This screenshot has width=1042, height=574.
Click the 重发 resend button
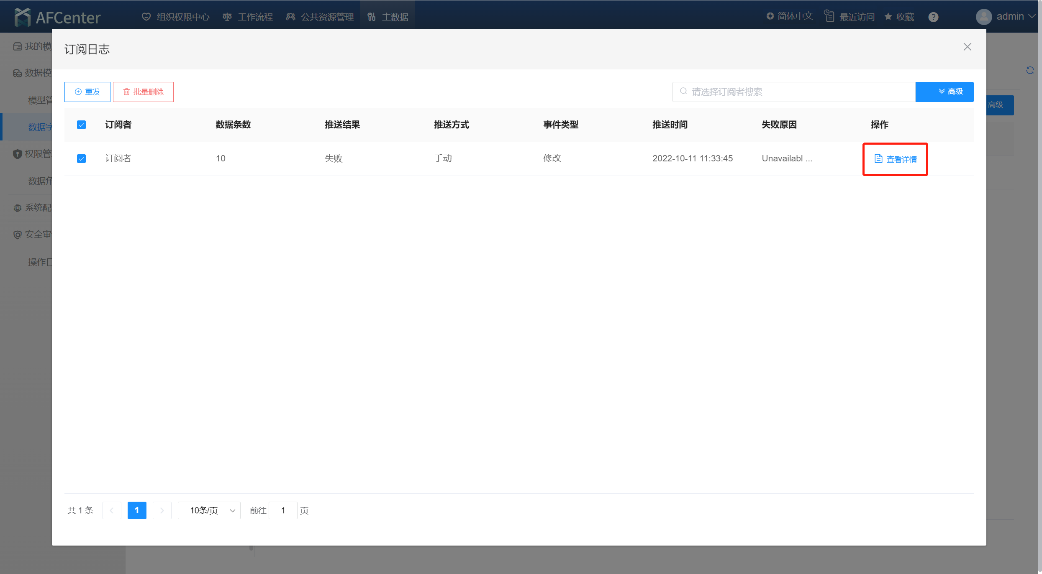pos(87,92)
